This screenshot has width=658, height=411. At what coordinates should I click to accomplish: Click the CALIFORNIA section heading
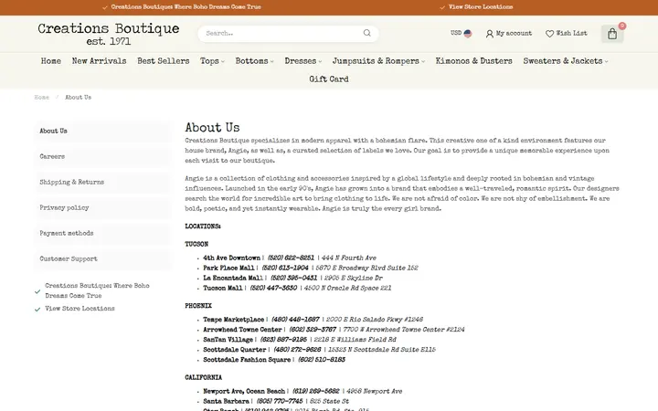click(x=204, y=377)
